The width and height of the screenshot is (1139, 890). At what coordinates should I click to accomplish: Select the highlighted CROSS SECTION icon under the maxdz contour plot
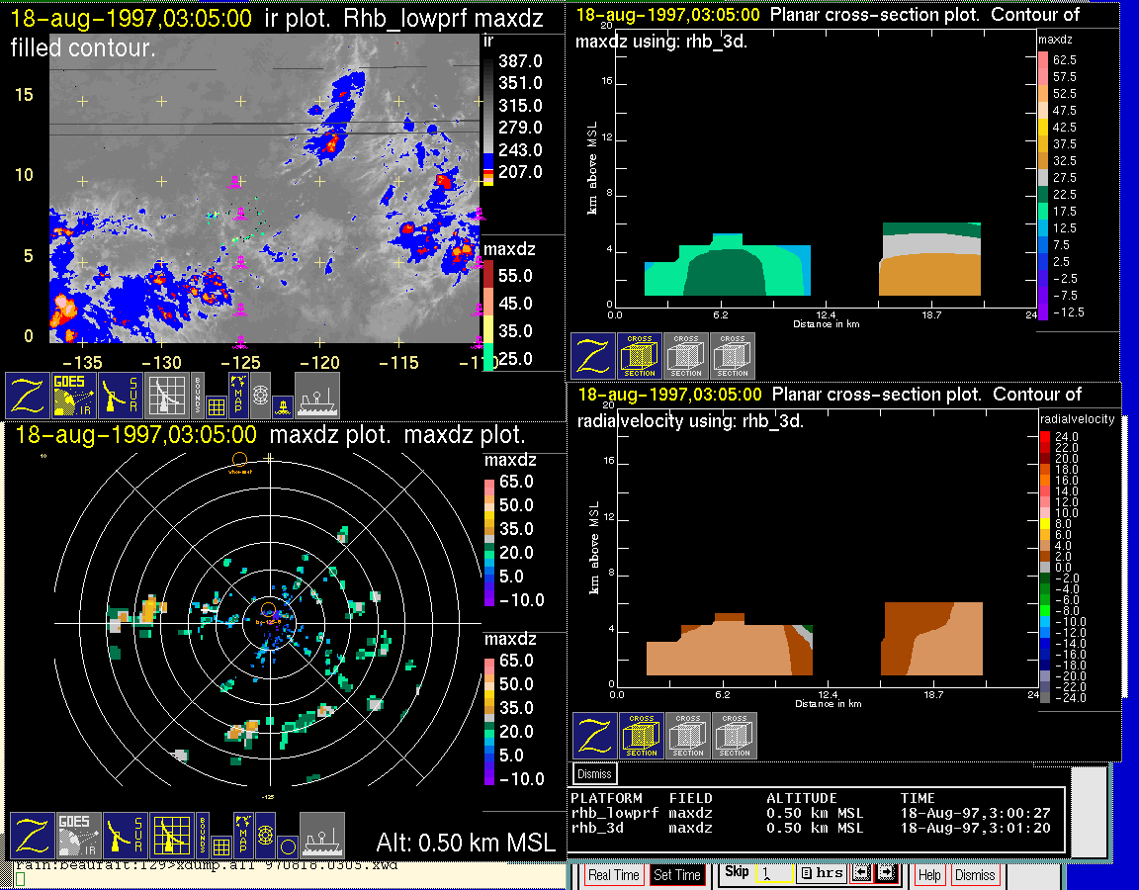coord(640,356)
